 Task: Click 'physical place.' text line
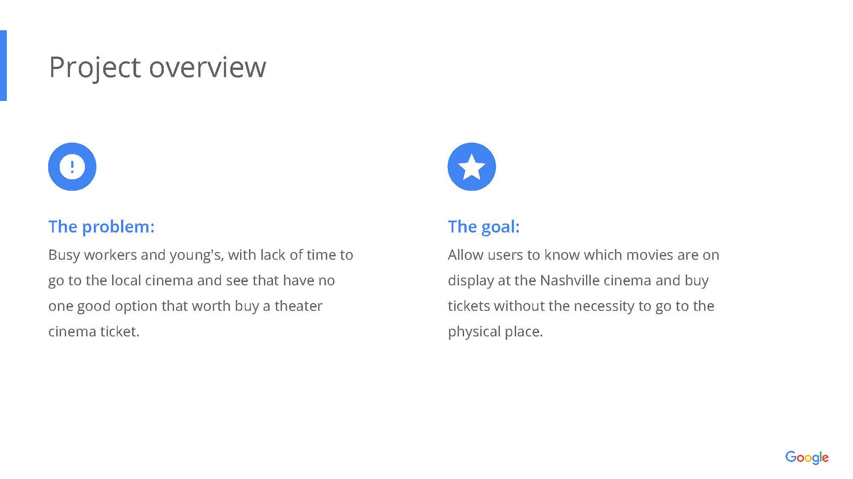click(495, 332)
